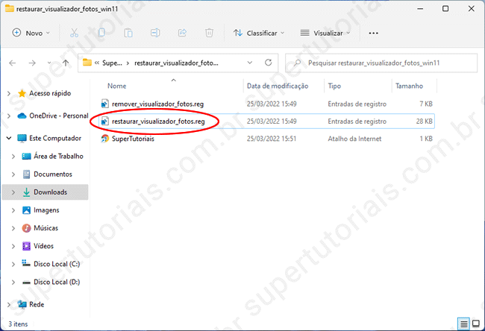
Task: Click the Copy icon in toolbar
Action: tap(101, 33)
